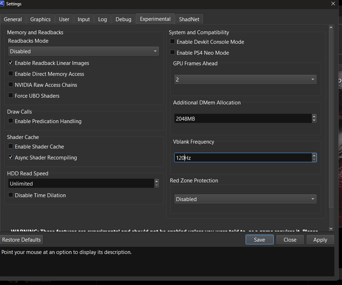This screenshot has height=285, width=342.
Task: Click HDD Read Speed up arrow
Action: (x=157, y=181)
